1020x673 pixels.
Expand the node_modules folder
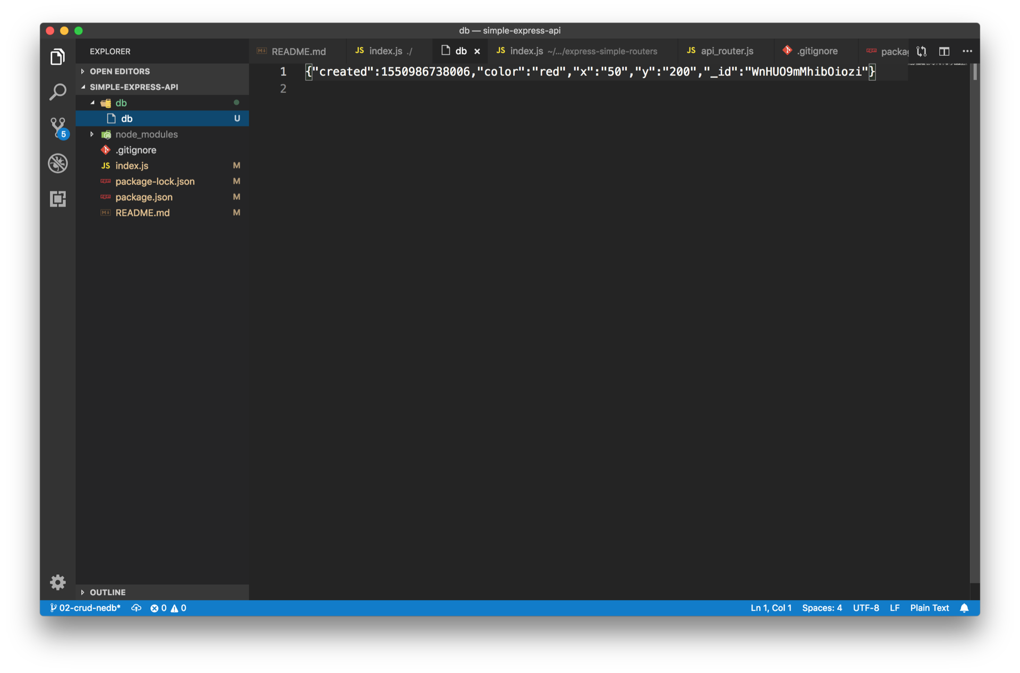pyautogui.click(x=146, y=134)
